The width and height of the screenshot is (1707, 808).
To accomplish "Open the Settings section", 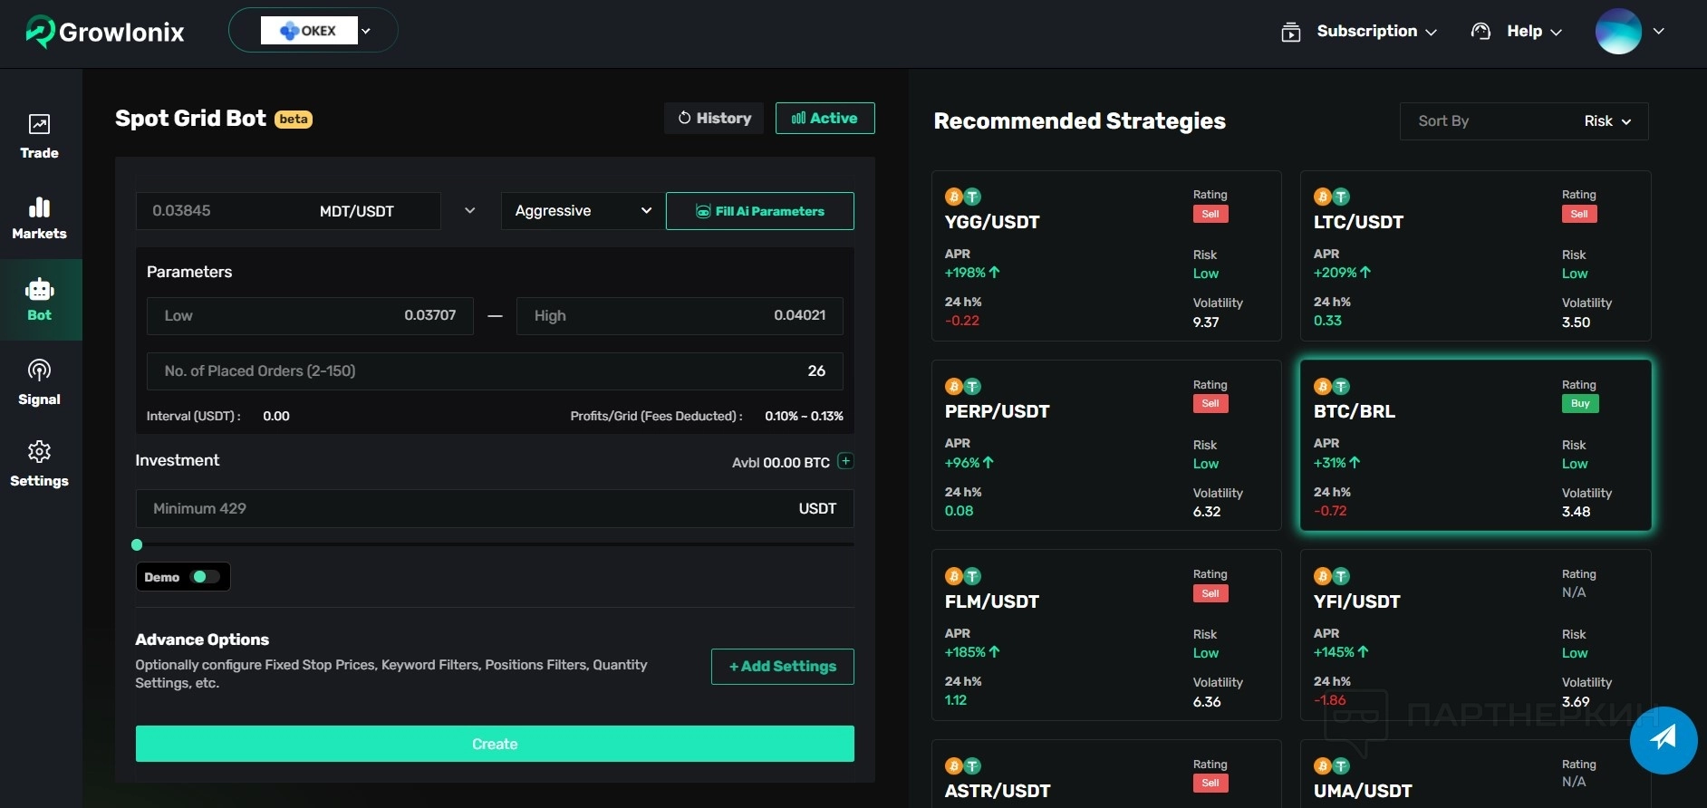I will [40, 464].
